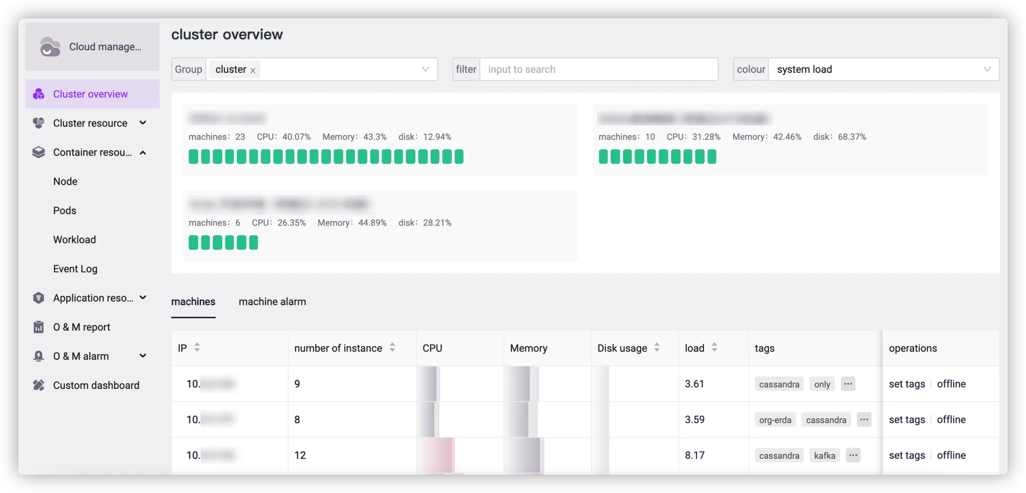Image resolution: width=1026 pixels, height=493 pixels.
Task: Click the Cluster overview sidebar icon
Action: click(39, 94)
